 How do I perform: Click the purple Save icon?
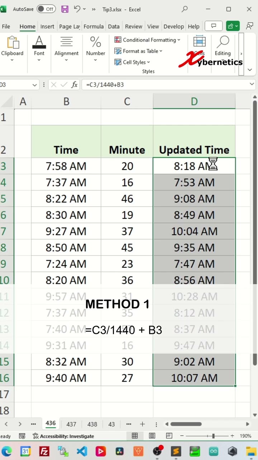click(x=64, y=9)
